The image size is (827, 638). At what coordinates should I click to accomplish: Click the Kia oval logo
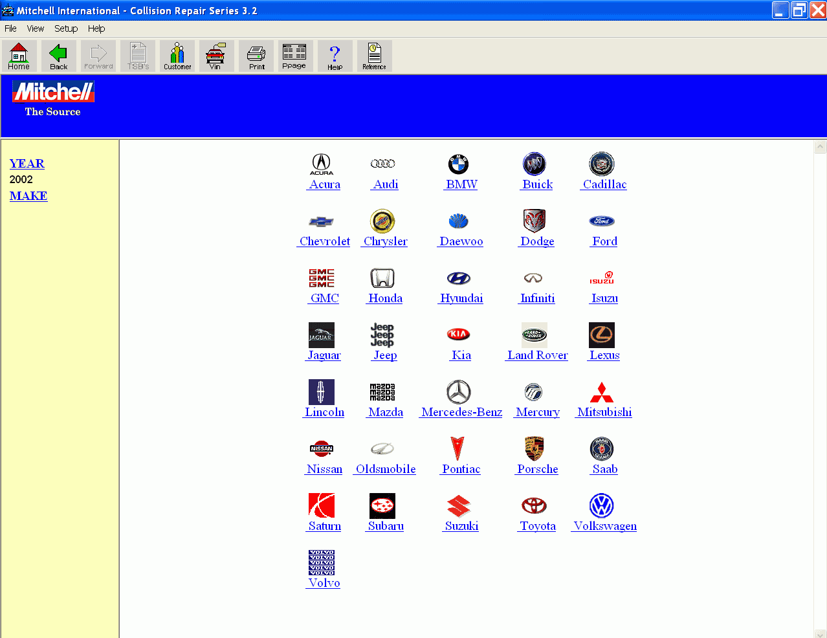(459, 335)
